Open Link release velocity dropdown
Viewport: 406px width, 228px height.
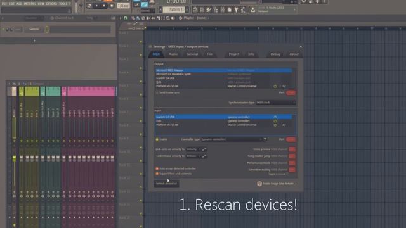[x=193, y=156]
